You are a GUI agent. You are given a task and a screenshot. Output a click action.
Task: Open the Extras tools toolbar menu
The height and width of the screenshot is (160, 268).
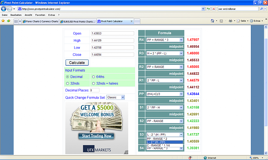pos(256,21)
